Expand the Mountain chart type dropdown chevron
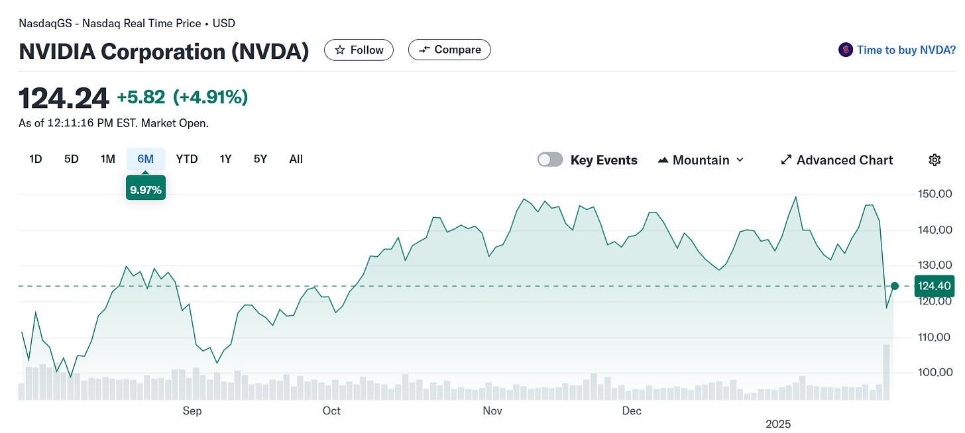Viewport: 965px width, 433px height. coord(740,160)
